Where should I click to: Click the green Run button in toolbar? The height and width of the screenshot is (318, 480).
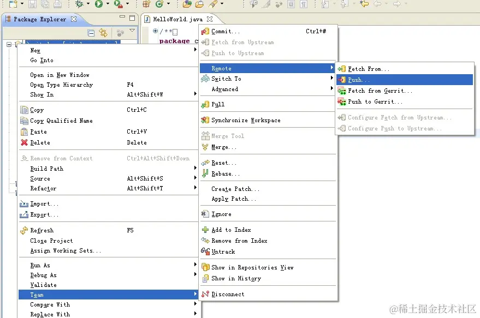pyautogui.click(x=99, y=4)
